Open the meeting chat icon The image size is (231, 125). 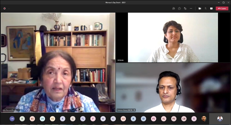[179, 8]
